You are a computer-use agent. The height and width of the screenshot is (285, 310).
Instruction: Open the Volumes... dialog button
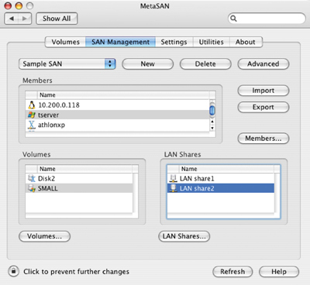click(x=44, y=236)
